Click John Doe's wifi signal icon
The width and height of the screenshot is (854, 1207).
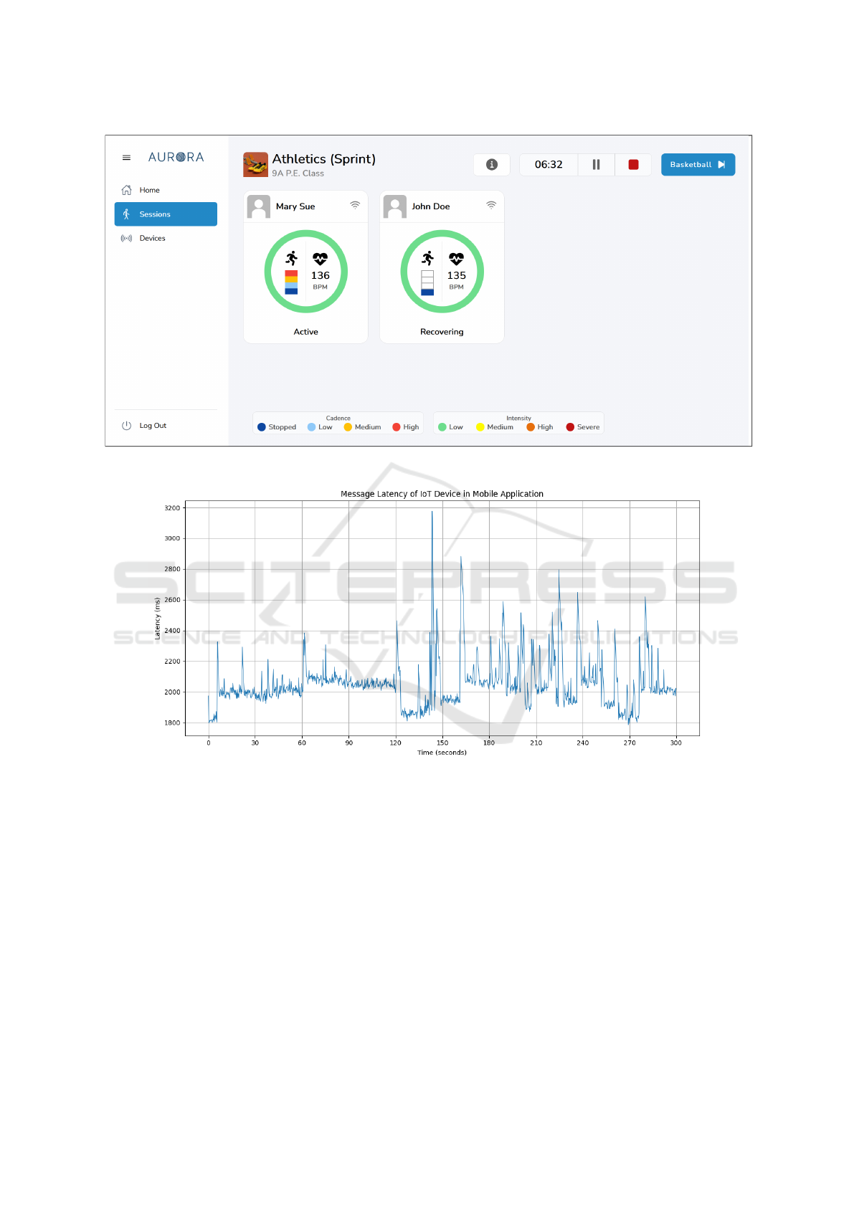tap(491, 205)
